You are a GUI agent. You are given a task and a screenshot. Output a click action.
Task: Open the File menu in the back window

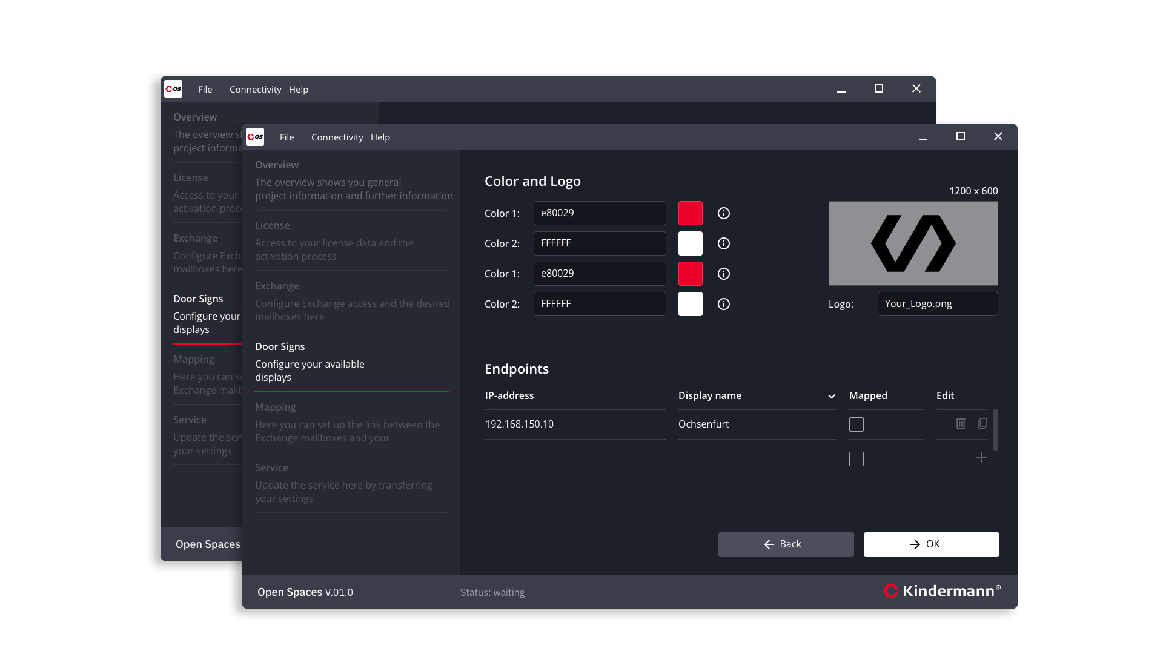[205, 90]
